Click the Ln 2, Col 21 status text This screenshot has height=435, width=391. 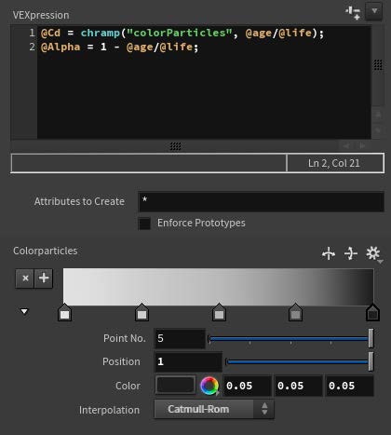[x=334, y=163]
